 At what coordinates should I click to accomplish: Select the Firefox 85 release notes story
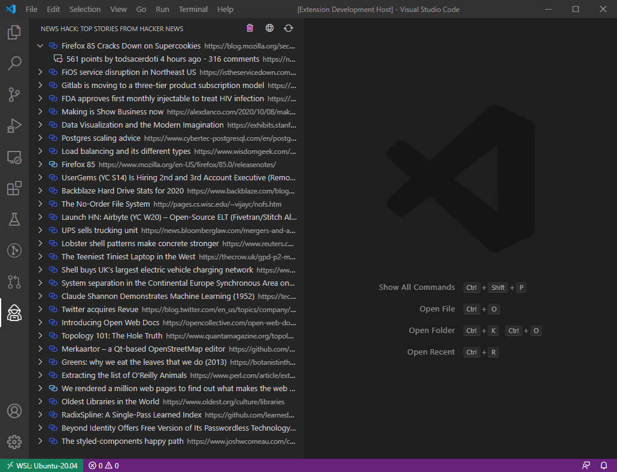(x=166, y=164)
